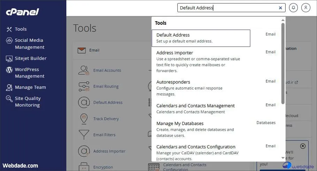Click the Social Media Management icon
This screenshot has height=171, width=317.
[9, 41]
